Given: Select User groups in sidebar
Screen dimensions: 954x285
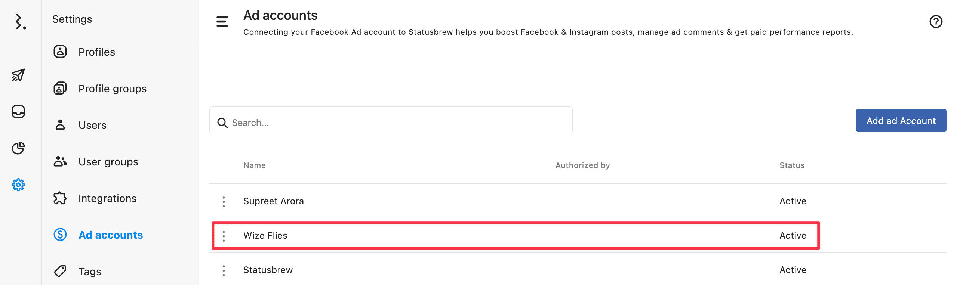Looking at the screenshot, I should tap(108, 162).
